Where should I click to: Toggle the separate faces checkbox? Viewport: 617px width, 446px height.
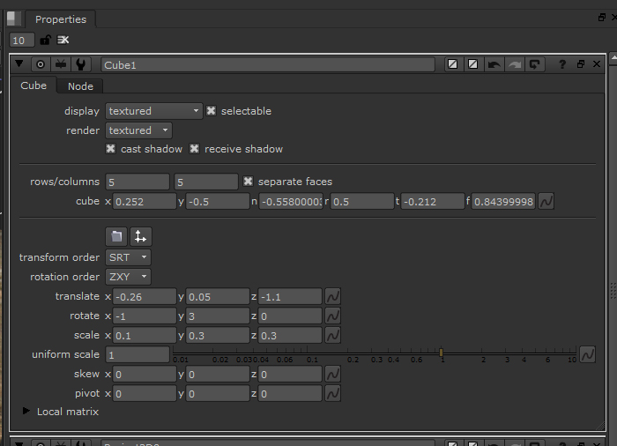(249, 182)
